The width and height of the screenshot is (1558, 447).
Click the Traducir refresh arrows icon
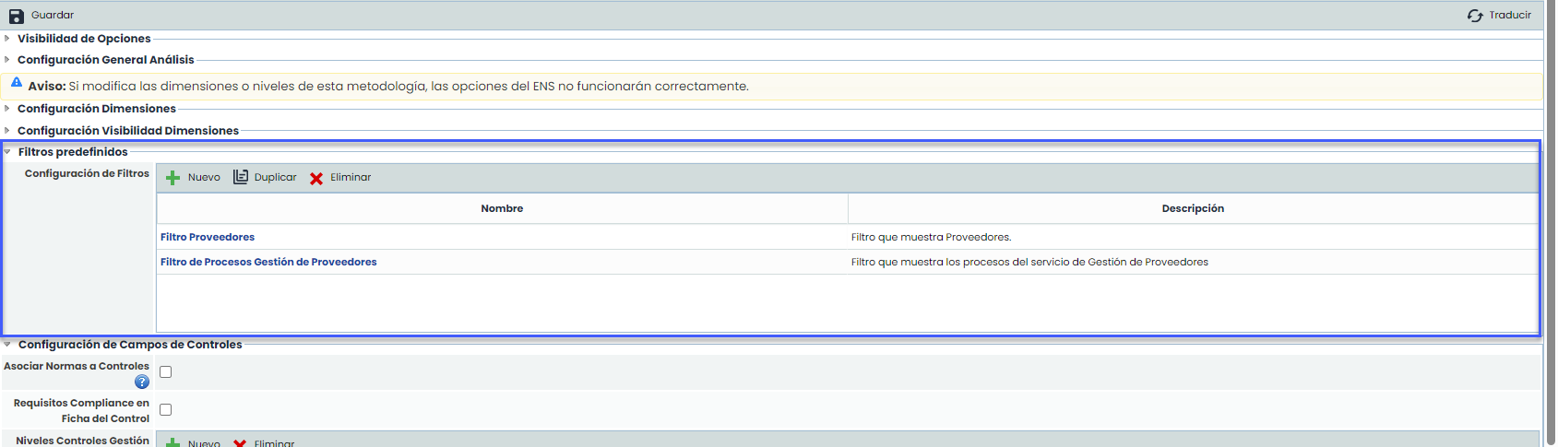[x=1475, y=16]
